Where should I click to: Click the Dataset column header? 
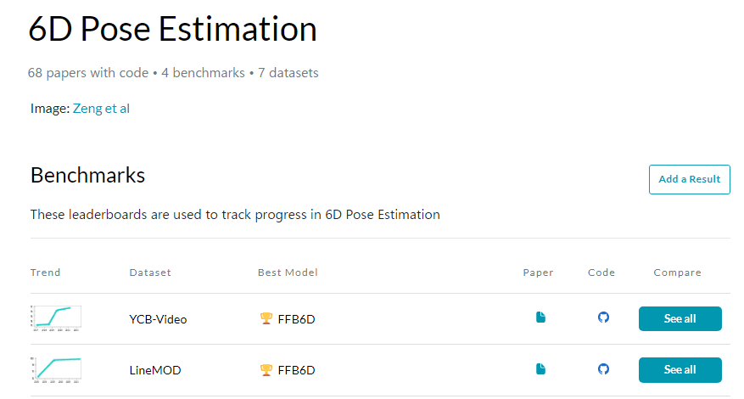coord(150,273)
